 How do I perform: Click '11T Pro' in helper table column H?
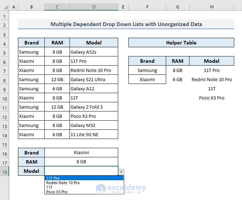pos(212,70)
